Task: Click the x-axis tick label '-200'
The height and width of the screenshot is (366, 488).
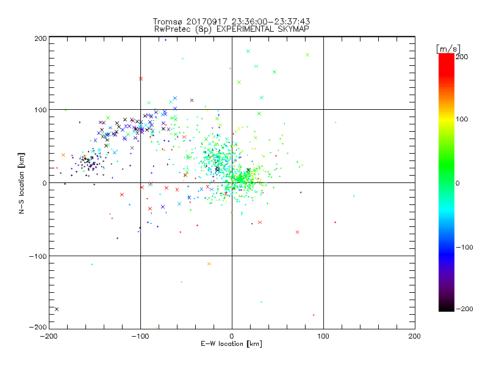Action: [x=49, y=336]
